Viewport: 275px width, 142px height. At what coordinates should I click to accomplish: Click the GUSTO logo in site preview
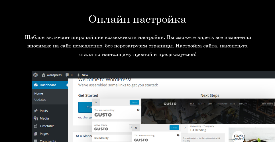(170, 104)
